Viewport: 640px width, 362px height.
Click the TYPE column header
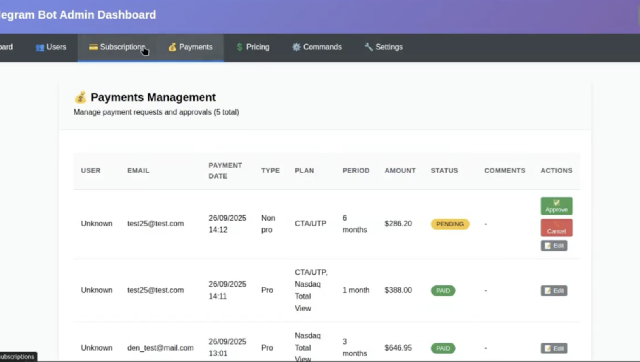pyautogui.click(x=270, y=171)
